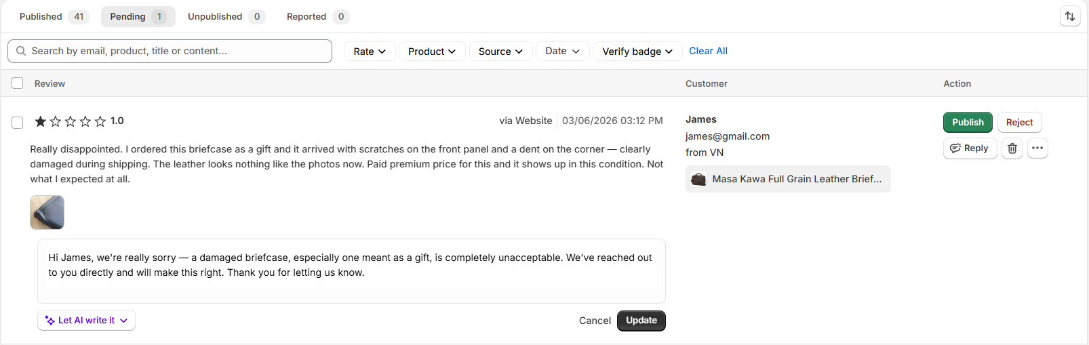The height and width of the screenshot is (345, 1089).
Task: Click Reply with speech bubble icon
Action: click(x=970, y=148)
